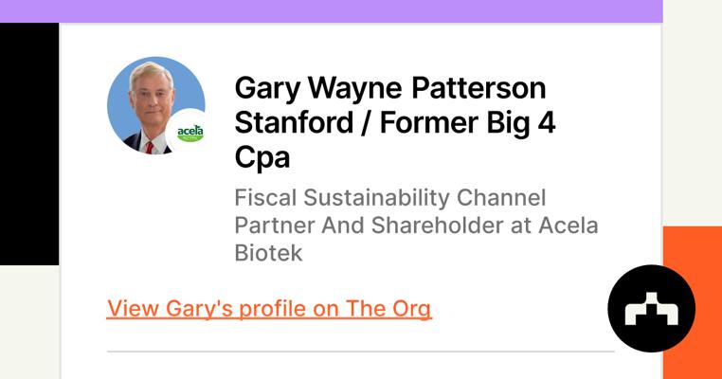Click the "Stanford / Former Big 4" heading line
722x379 pixels.
point(394,123)
